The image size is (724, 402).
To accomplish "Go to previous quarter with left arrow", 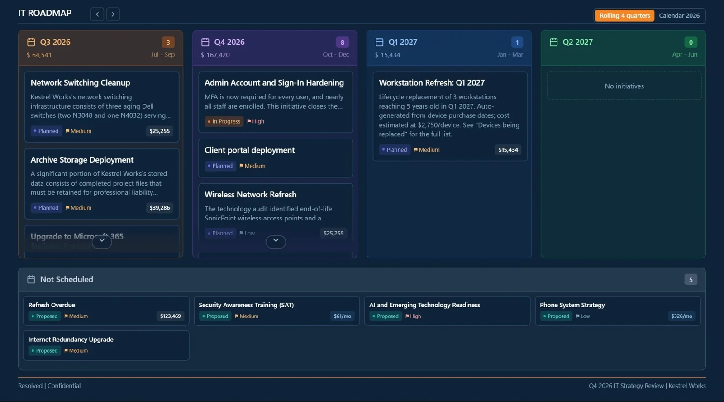I will [x=97, y=14].
